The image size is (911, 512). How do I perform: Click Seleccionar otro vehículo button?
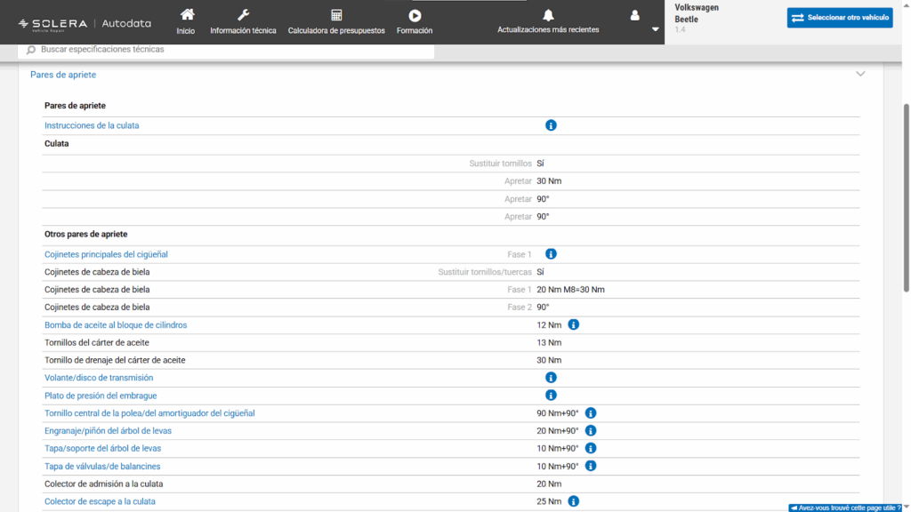(x=839, y=18)
